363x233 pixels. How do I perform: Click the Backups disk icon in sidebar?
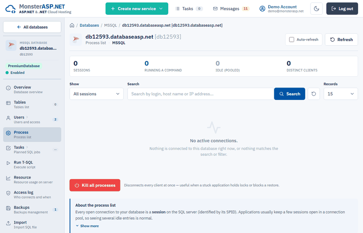pyautogui.click(x=8, y=208)
